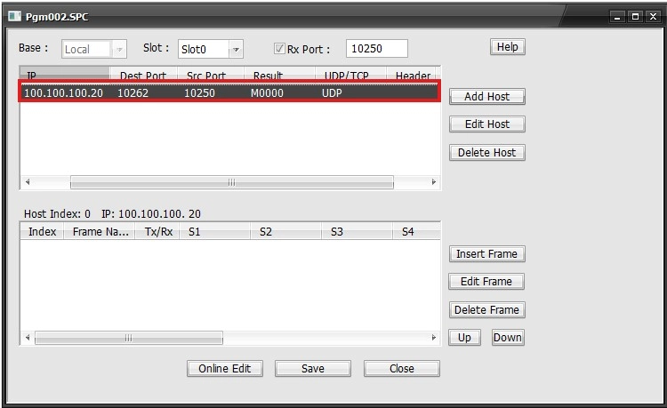Click the Delete Frame button
The image size is (667, 408).
coord(487,310)
